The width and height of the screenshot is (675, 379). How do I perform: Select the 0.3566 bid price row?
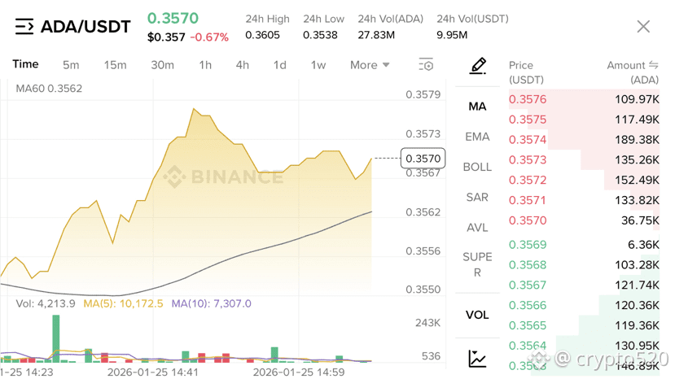(584, 306)
